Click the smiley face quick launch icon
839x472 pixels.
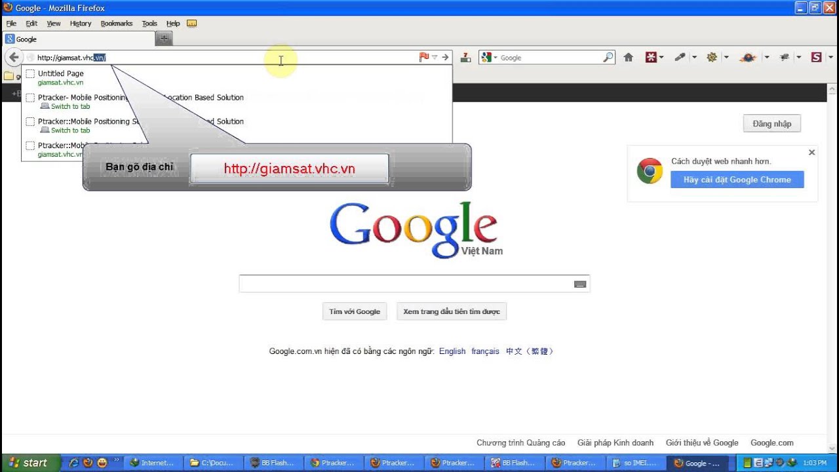[x=102, y=463]
